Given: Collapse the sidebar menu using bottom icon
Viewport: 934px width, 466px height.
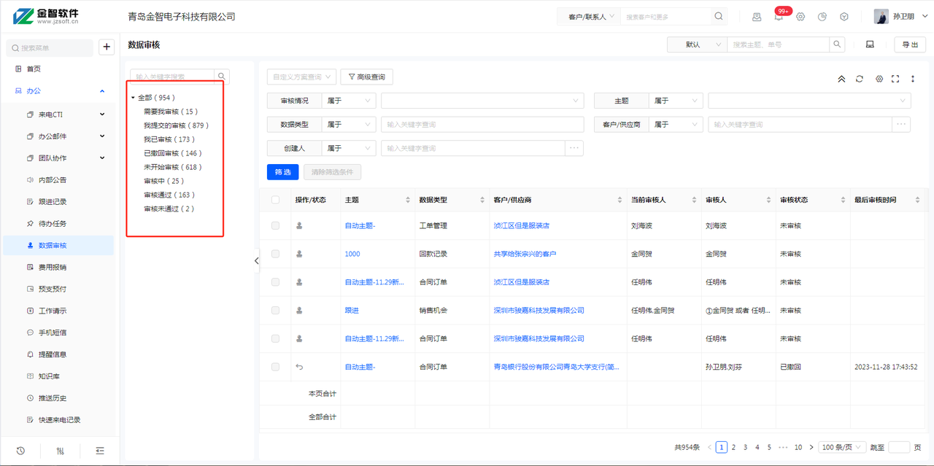Looking at the screenshot, I should click(100, 451).
